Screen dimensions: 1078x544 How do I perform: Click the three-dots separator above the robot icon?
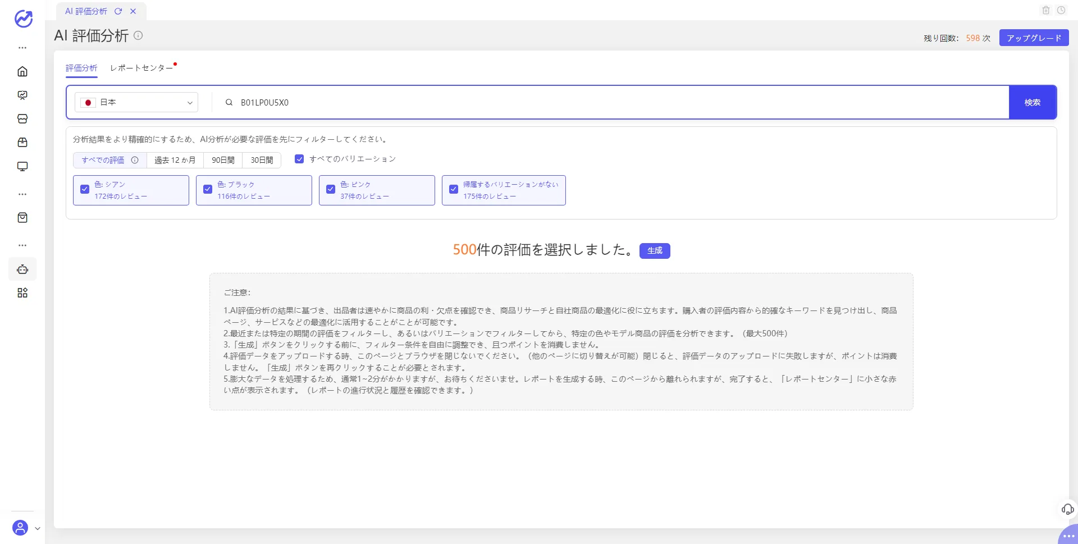[x=22, y=245]
